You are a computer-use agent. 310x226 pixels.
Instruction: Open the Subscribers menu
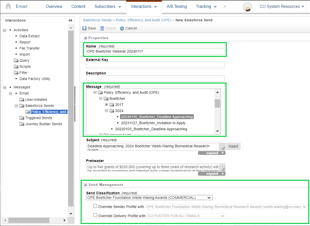[108, 7]
